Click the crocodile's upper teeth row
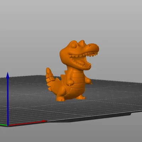 pyautogui.click(x=83, y=55)
